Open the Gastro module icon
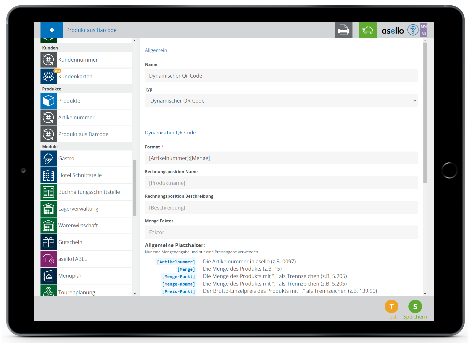This screenshot has height=343, width=468. (x=48, y=158)
